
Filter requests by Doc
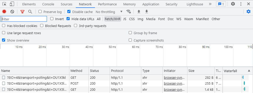pos(171,19)
